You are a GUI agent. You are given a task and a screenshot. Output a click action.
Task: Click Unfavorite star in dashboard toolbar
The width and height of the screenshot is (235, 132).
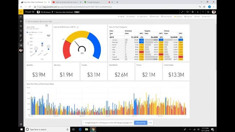tap(178, 16)
